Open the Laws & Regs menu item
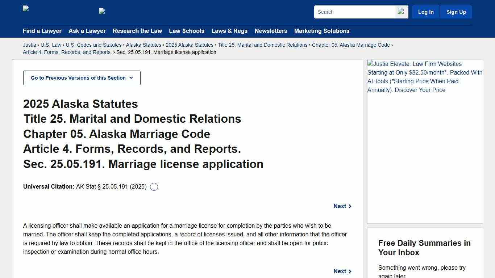 229,31
